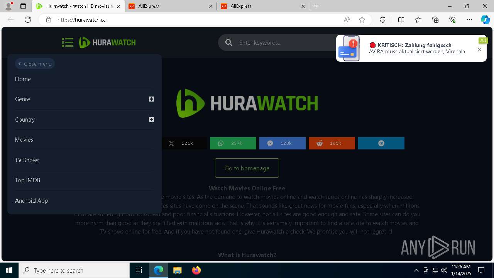Open the Collections icon
494x278 pixels.
(435, 20)
